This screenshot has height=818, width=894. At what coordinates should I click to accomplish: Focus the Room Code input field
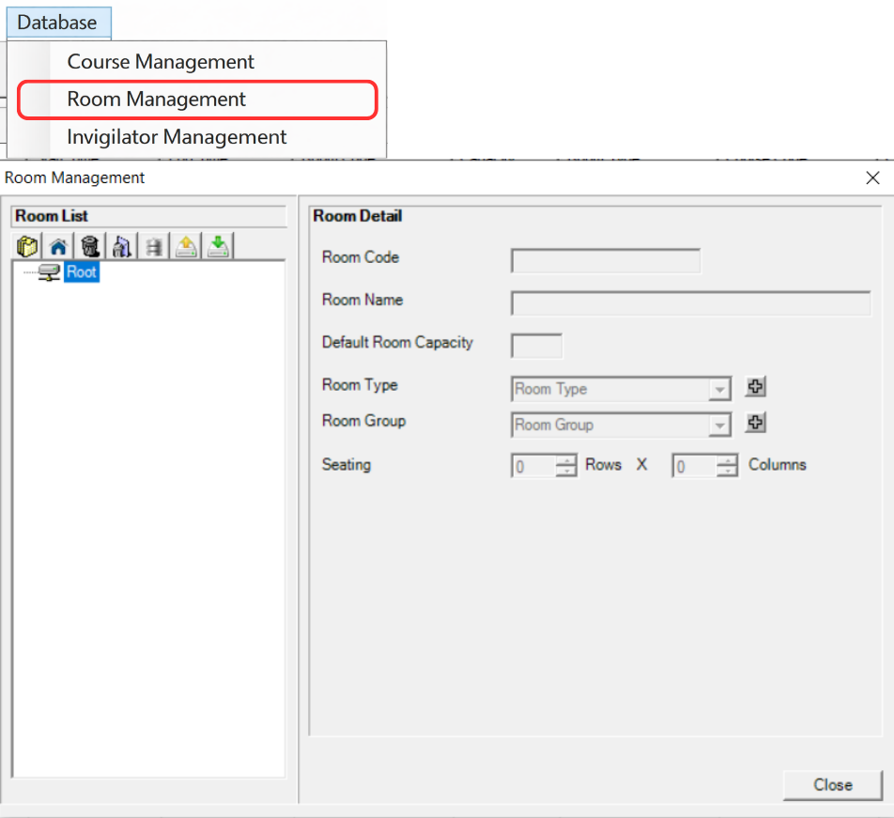click(x=606, y=261)
